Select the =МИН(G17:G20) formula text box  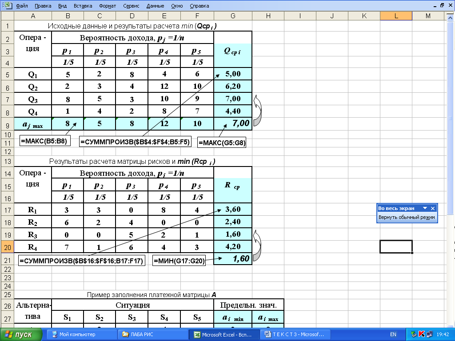click(x=179, y=260)
